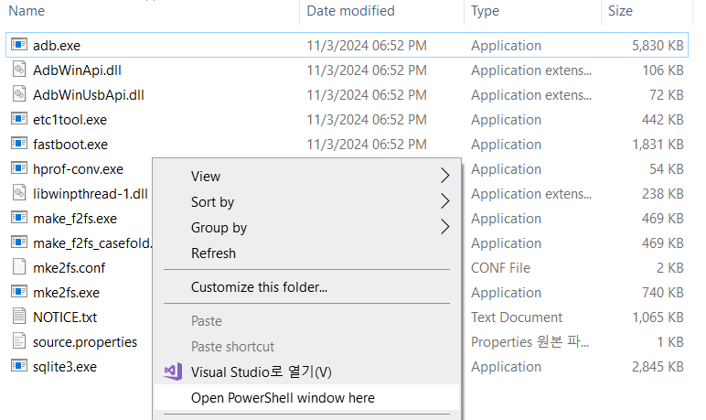
Task: Click the Type column header
Action: (x=485, y=11)
